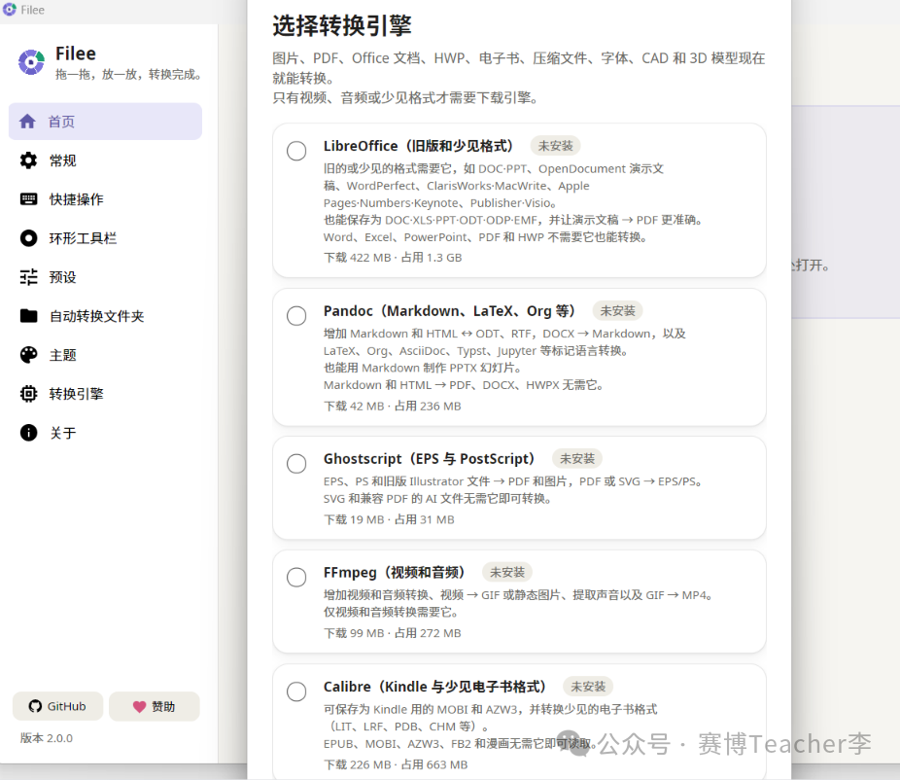Click the sliders icon for 预设
This screenshot has width=900, height=780.
click(28, 277)
